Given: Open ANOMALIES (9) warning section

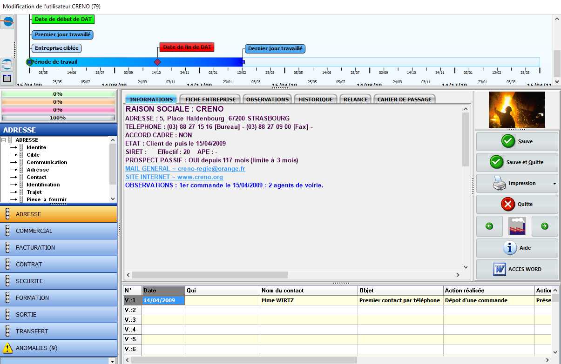Looking at the screenshot, I should 58,348.
